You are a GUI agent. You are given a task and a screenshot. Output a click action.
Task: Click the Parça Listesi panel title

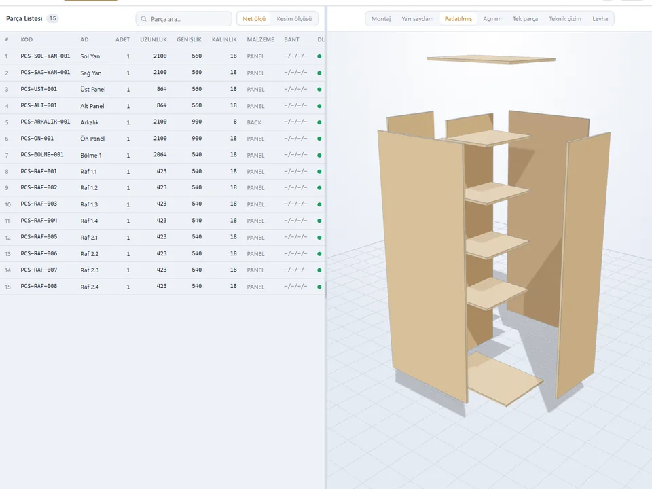[x=24, y=18]
